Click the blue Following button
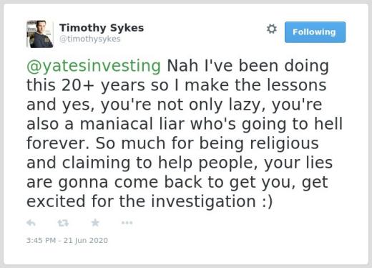The width and height of the screenshot is (372, 268). coord(315,32)
